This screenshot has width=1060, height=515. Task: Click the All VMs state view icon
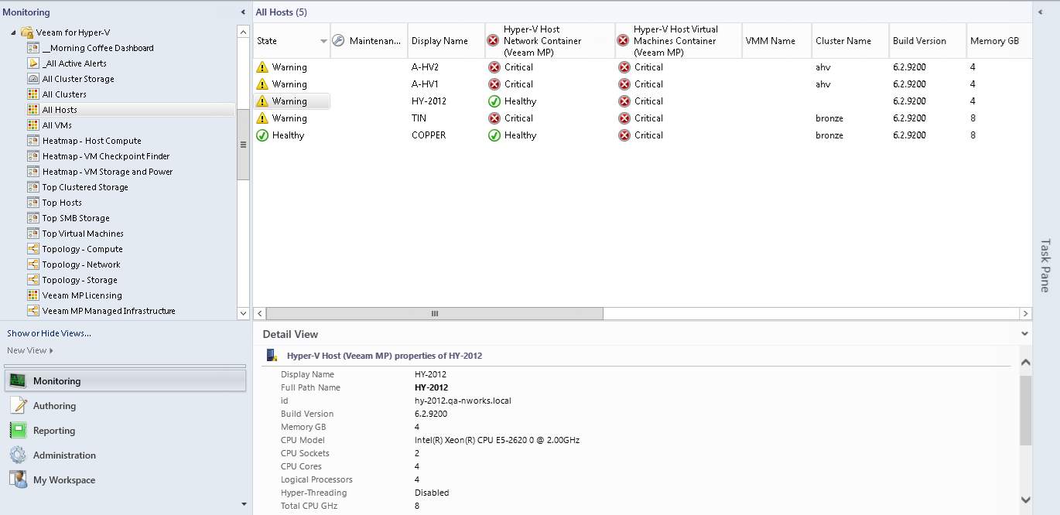coord(33,125)
